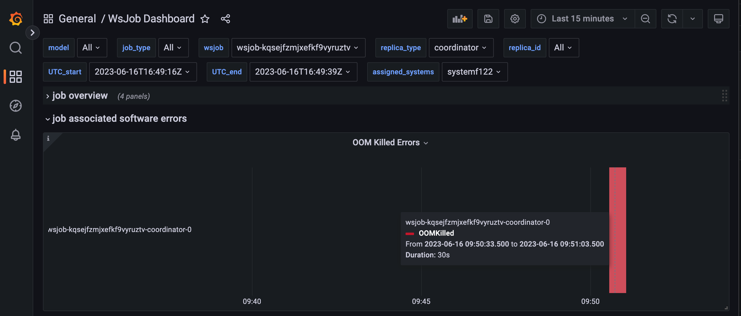
Task: Open the auto-refresh interval dropdown
Action: click(693, 19)
